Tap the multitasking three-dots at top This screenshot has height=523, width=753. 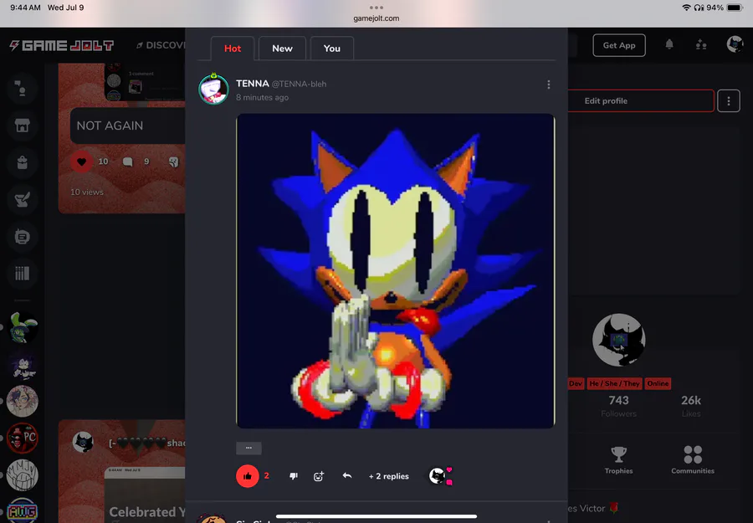pos(376,8)
